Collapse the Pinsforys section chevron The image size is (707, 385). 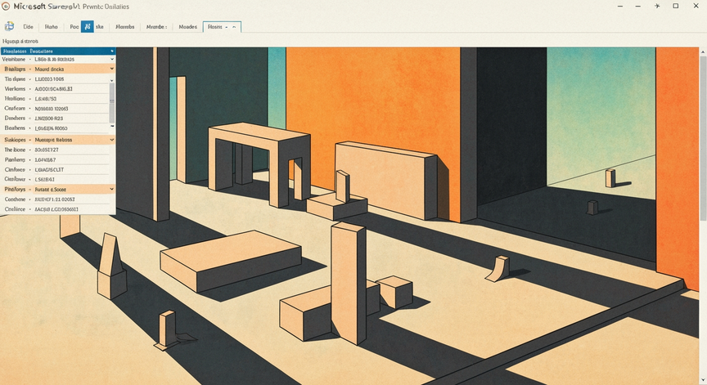pos(112,189)
